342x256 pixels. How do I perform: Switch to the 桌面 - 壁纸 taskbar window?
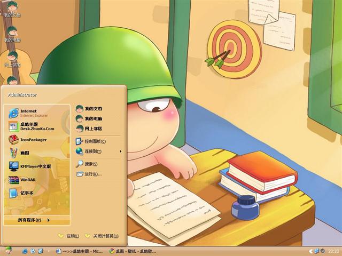(133, 251)
